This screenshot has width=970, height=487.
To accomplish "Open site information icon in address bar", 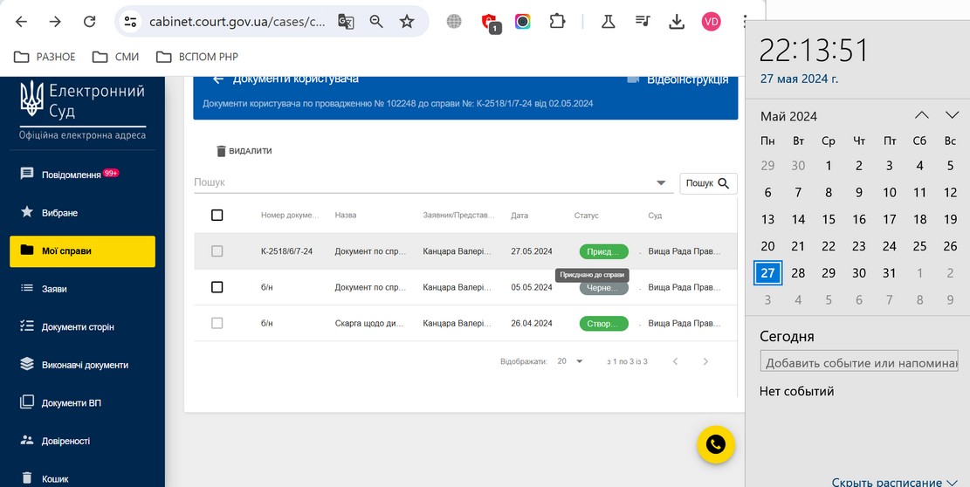I will [x=130, y=22].
